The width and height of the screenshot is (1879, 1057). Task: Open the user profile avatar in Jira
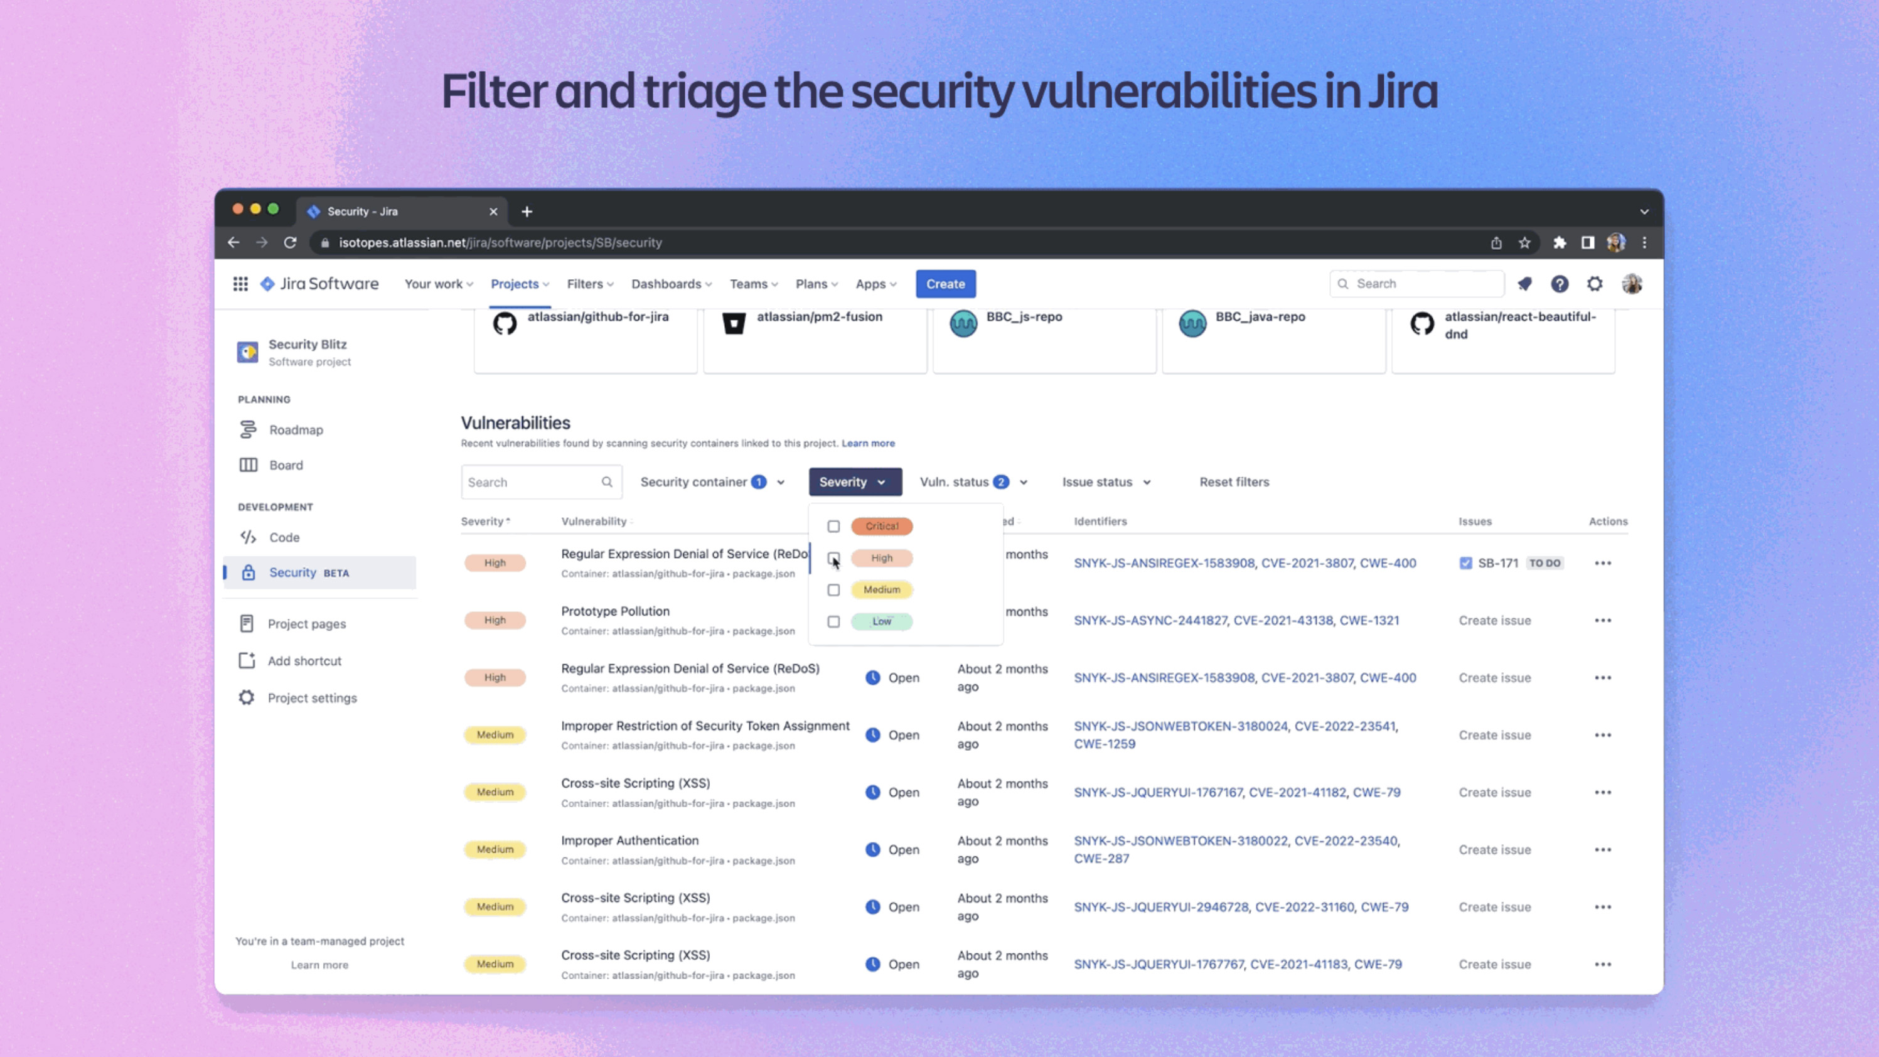[1632, 284]
